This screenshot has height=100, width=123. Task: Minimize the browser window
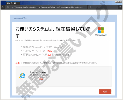[x=116, y=2]
